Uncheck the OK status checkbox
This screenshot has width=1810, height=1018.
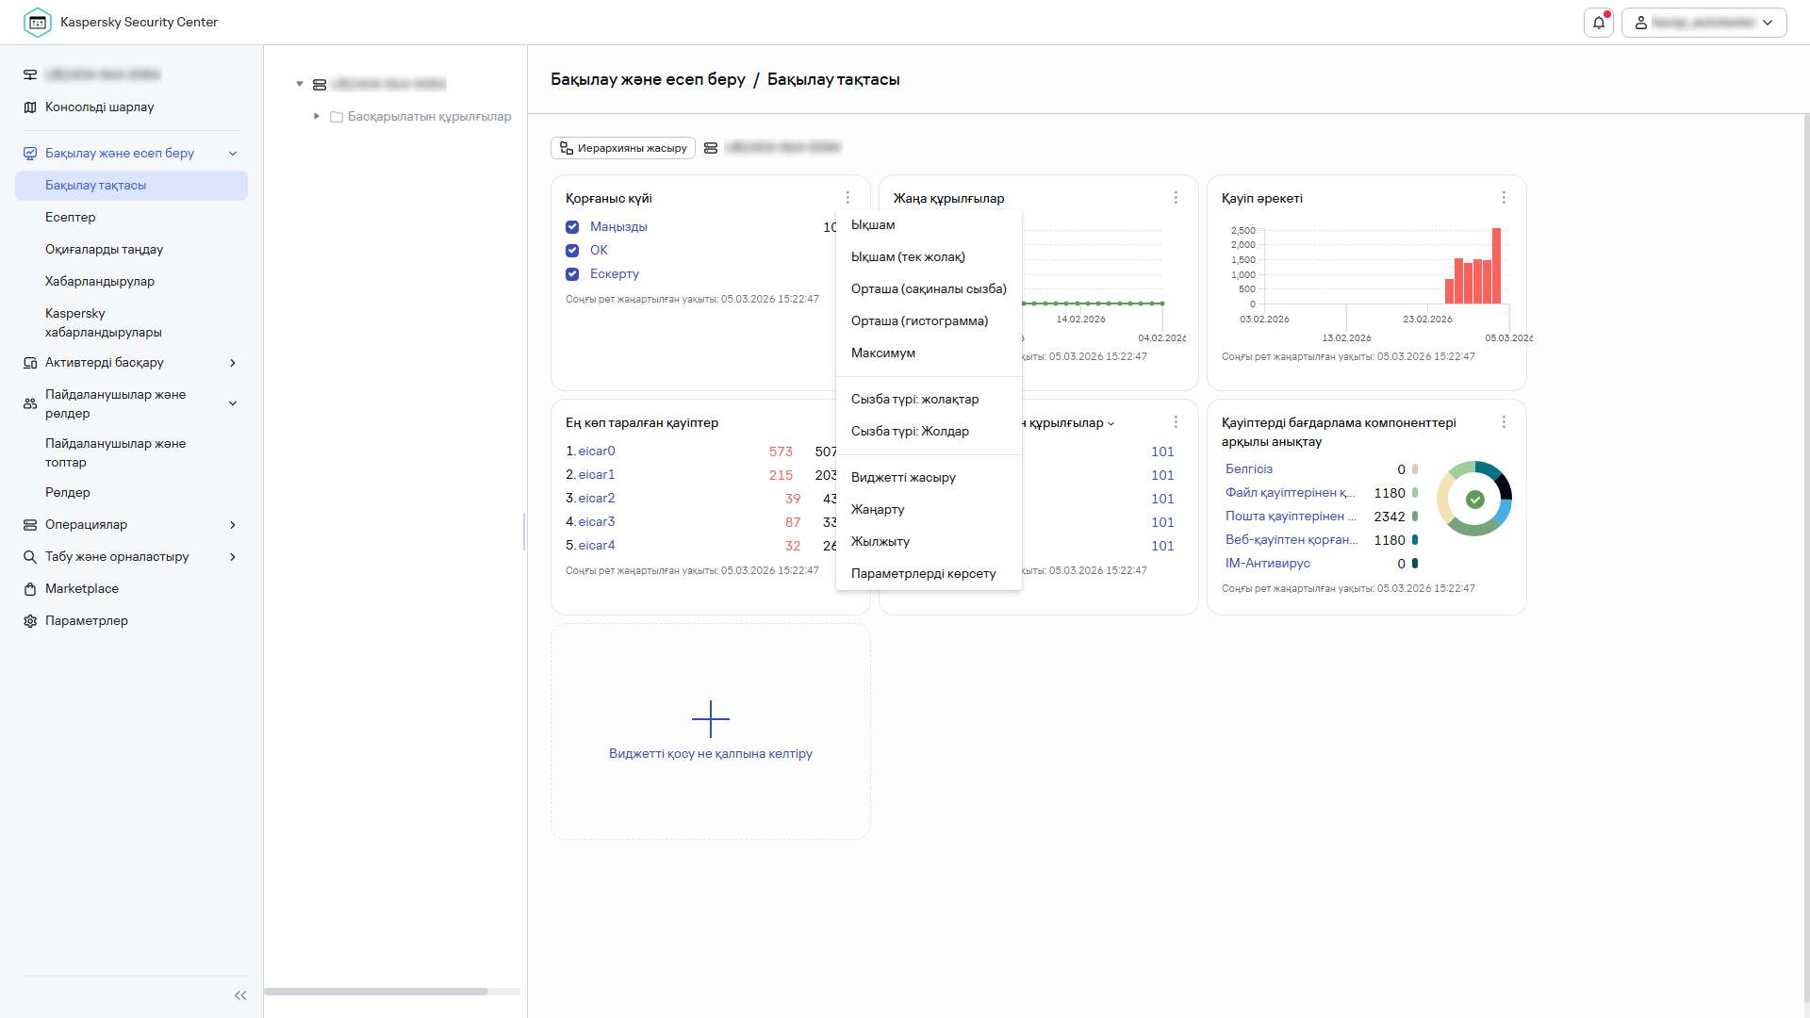572,251
